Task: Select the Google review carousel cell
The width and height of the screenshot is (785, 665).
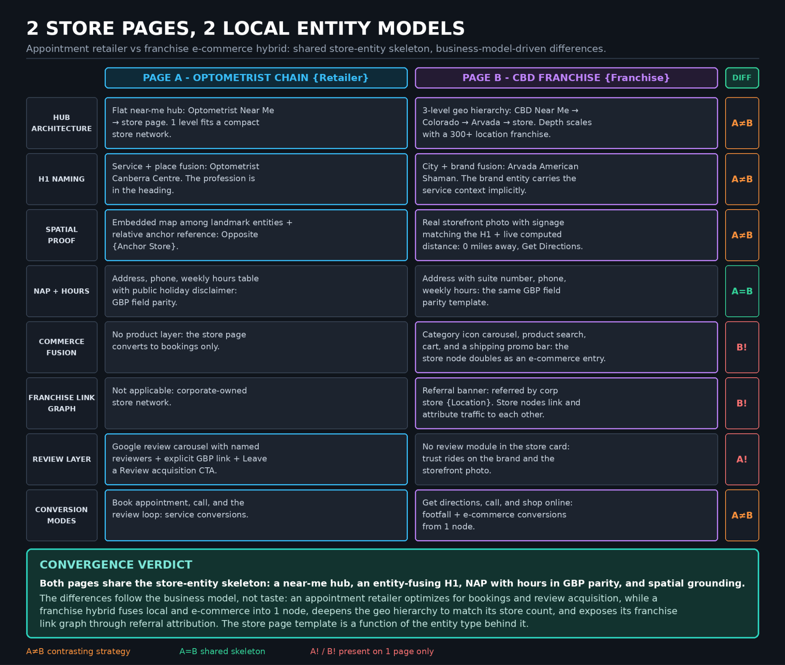Action: 256,459
